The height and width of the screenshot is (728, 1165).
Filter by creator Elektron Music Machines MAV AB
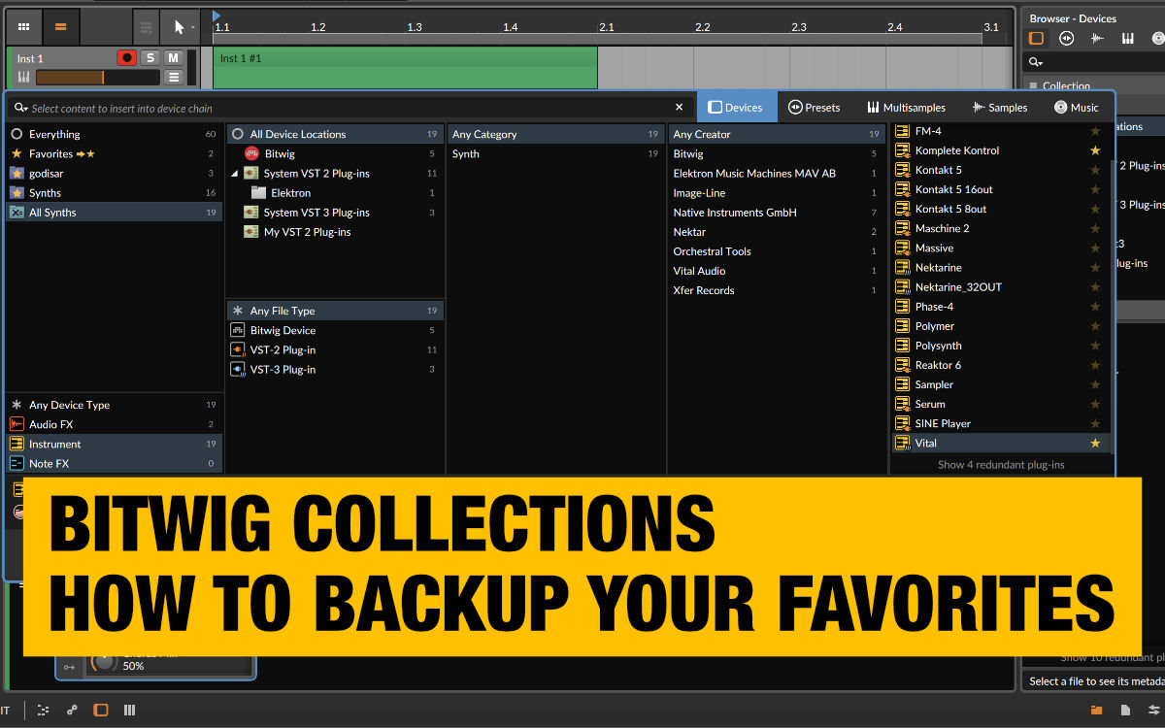tap(777, 173)
